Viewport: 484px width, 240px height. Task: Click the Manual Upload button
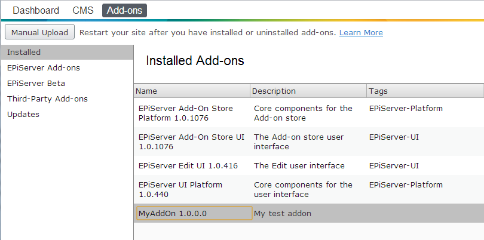(39, 32)
